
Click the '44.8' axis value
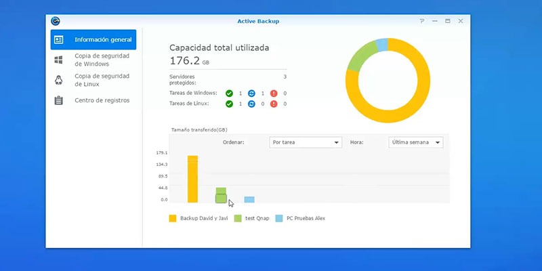[163, 188]
